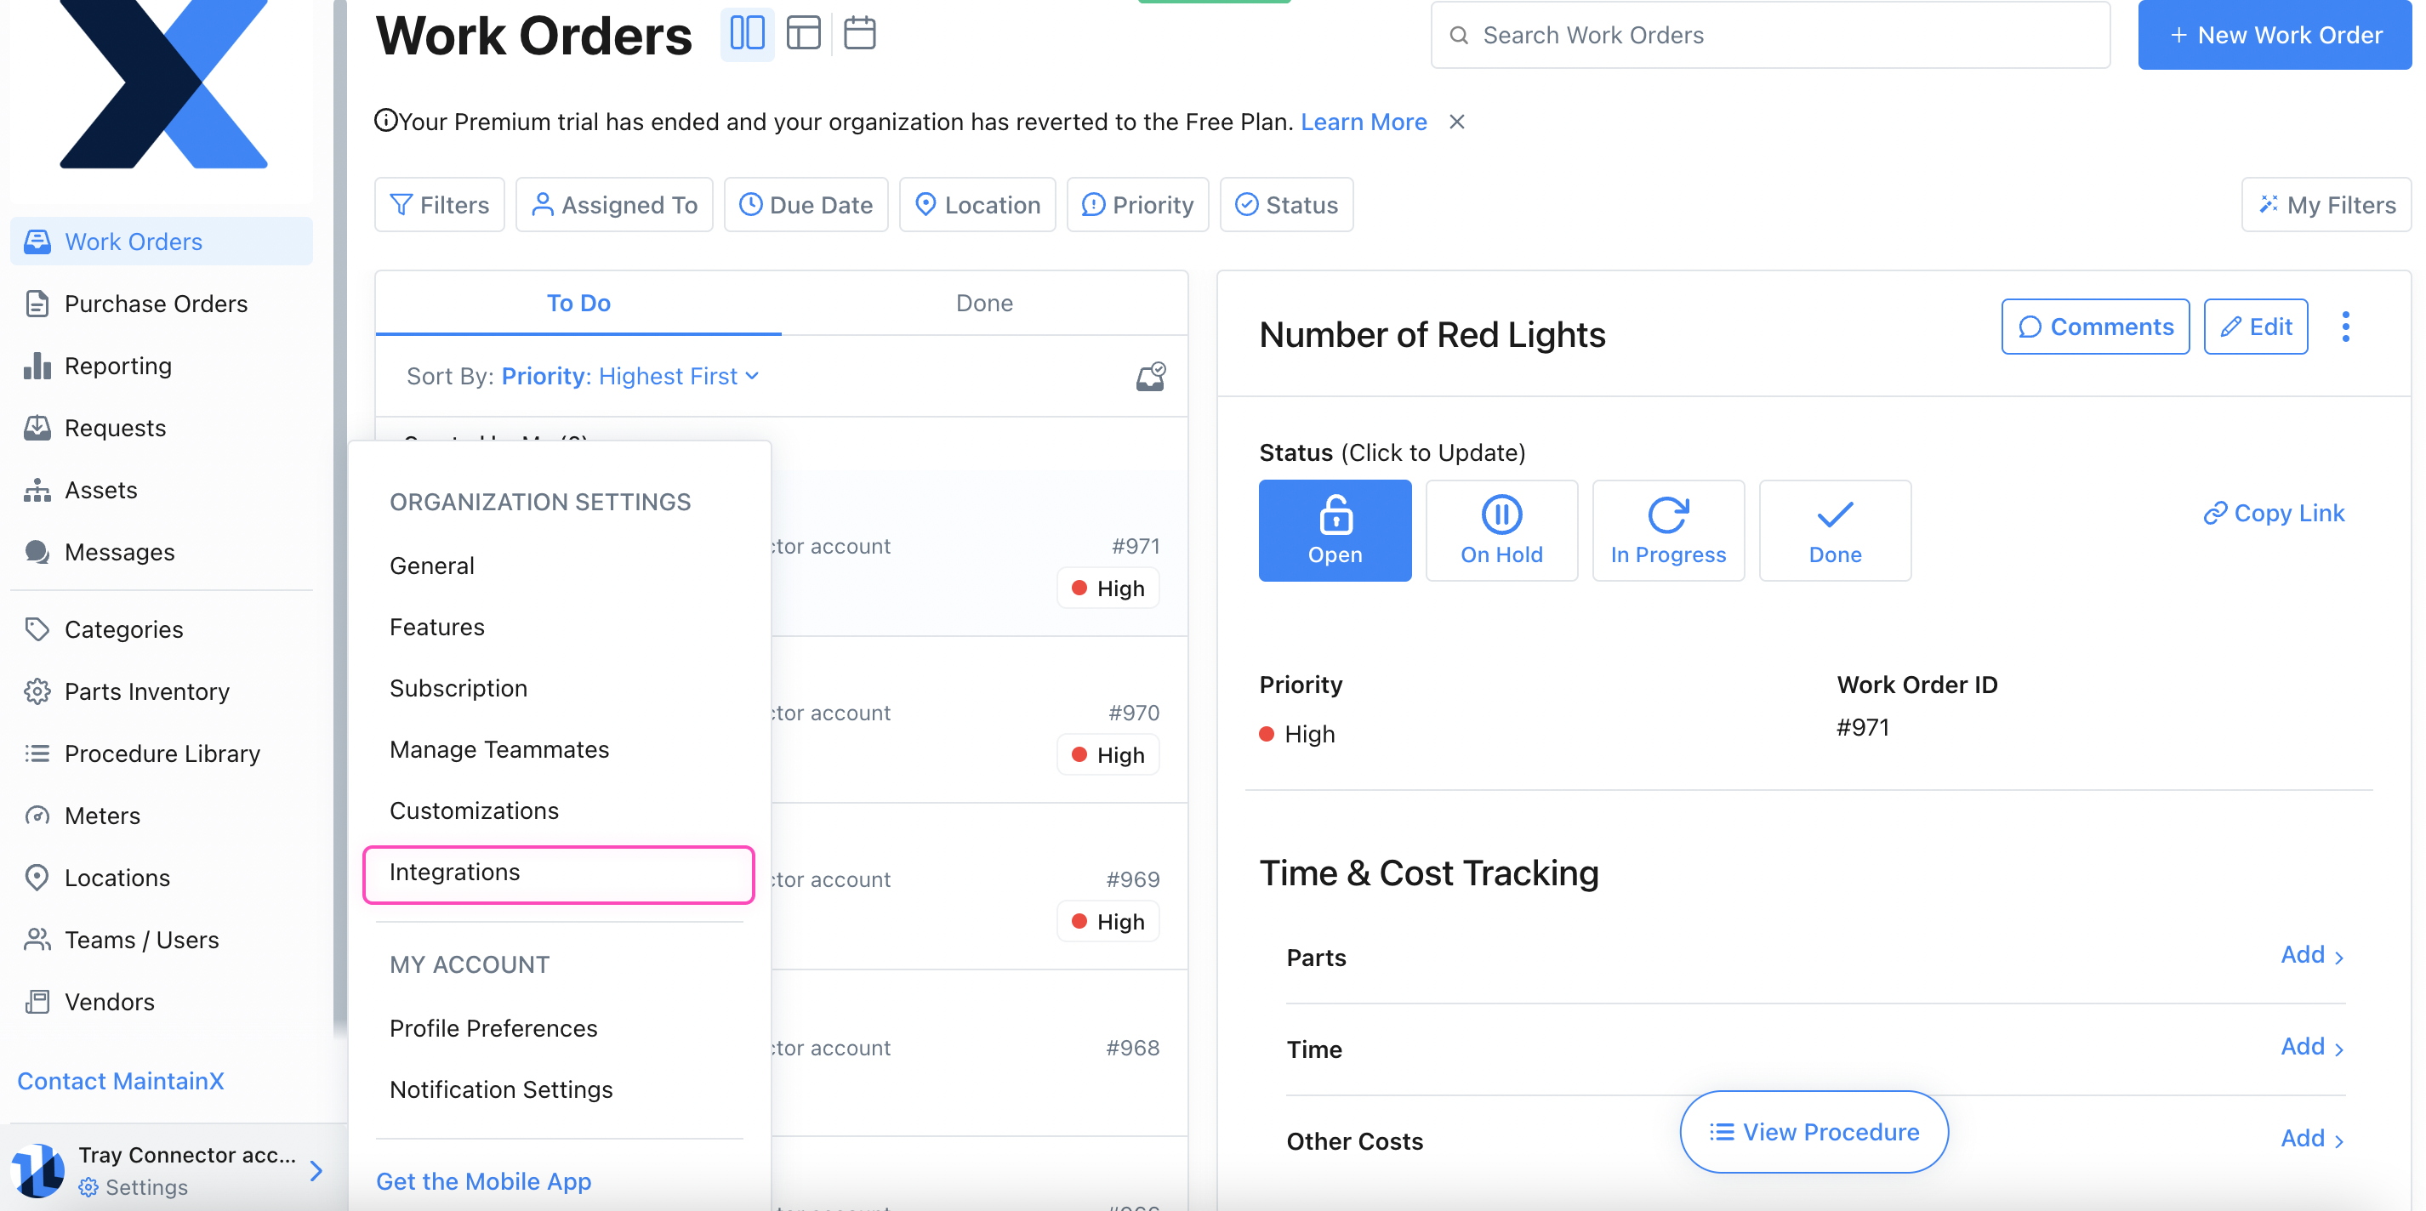Switch to the Done tab
This screenshot has width=2426, height=1211.
pyautogui.click(x=983, y=302)
